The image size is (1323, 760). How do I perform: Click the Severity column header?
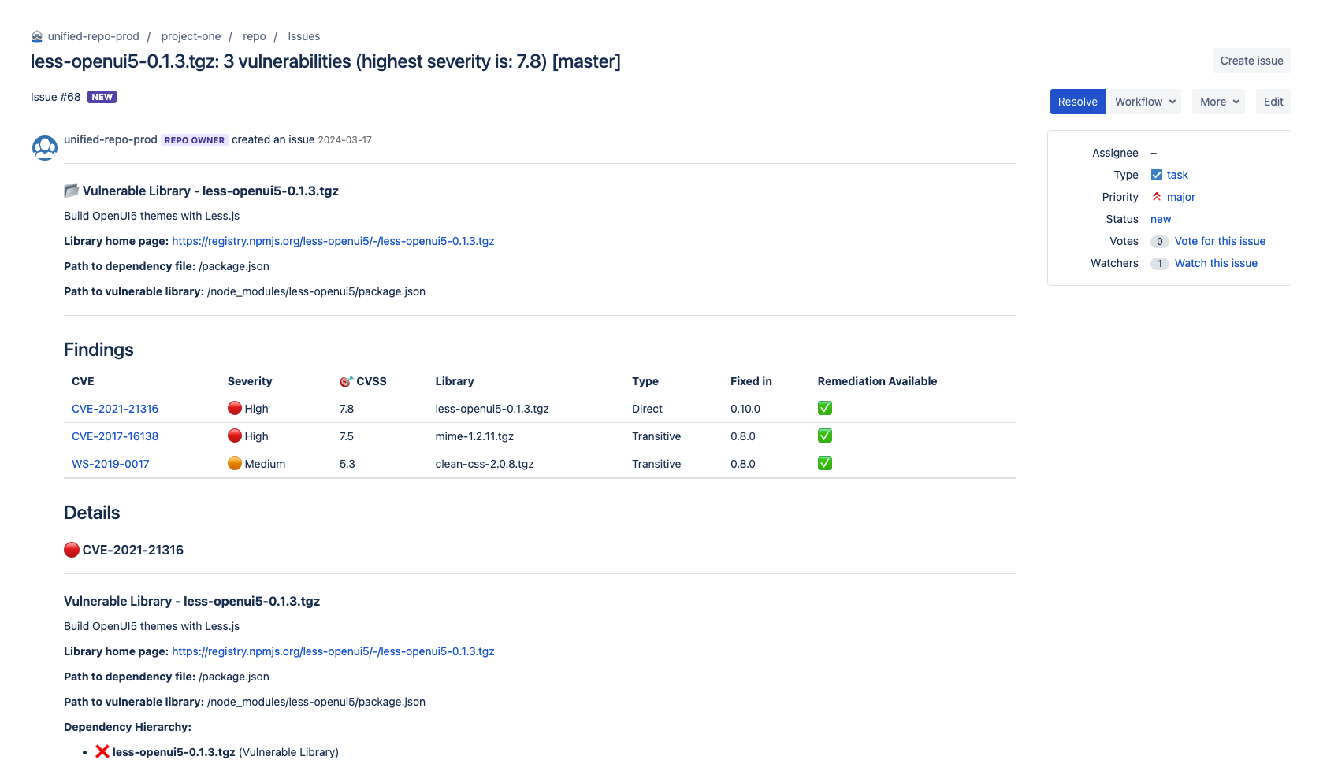[250, 381]
